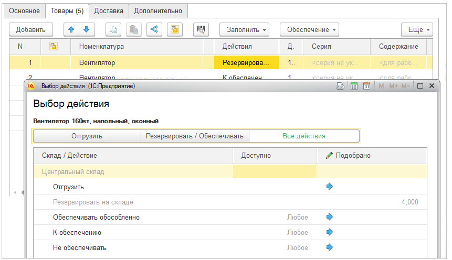Screen dimensions: 452x260
Task: Select the Обеспечивать обособленно row
Action: coord(230,218)
